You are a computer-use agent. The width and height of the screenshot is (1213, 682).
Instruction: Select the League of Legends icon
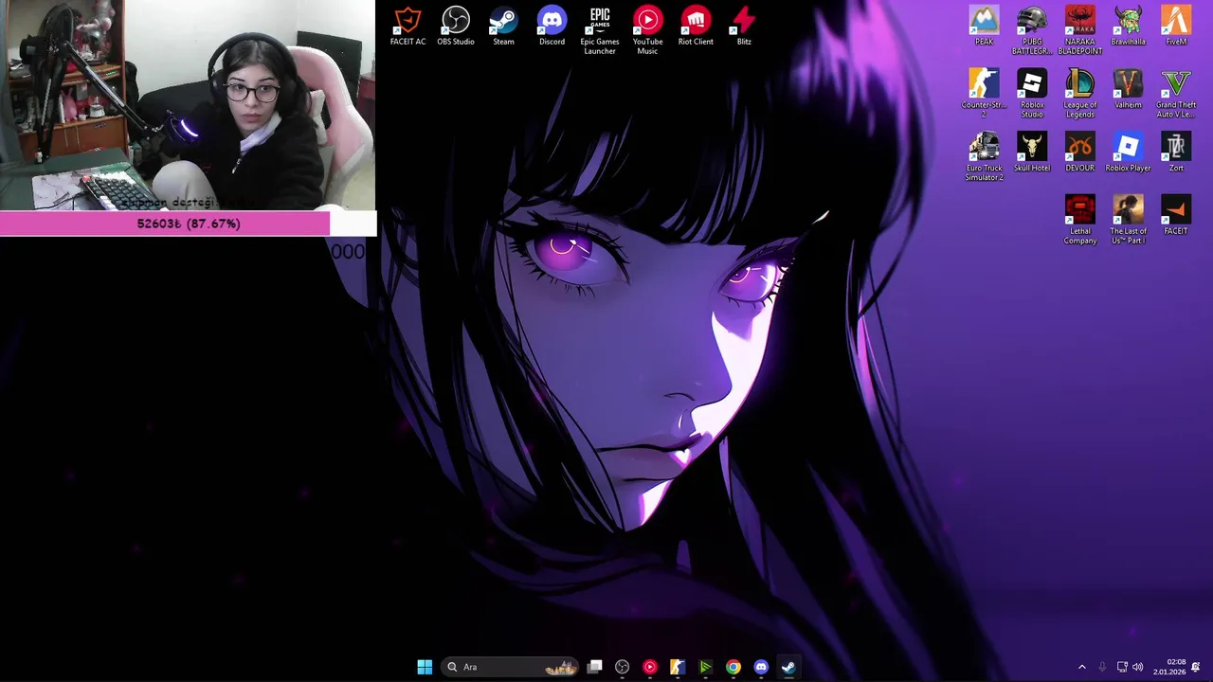click(x=1079, y=94)
